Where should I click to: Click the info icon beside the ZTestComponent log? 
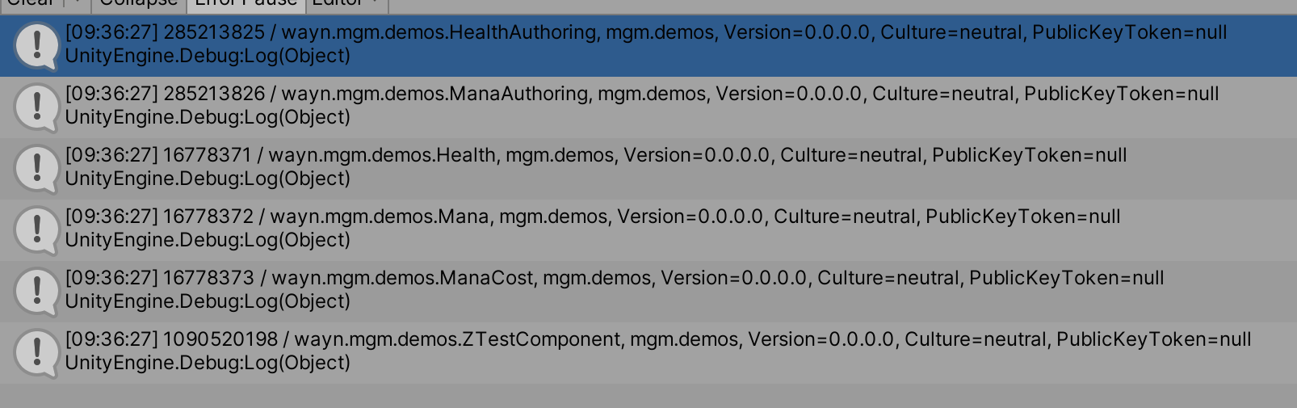pyautogui.click(x=36, y=353)
